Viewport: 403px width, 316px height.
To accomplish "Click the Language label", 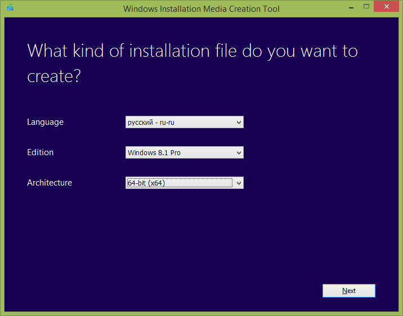I will (x=45, y=122).
